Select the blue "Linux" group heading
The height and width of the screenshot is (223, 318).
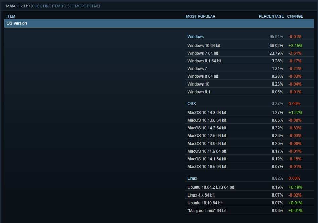[192, 178]
